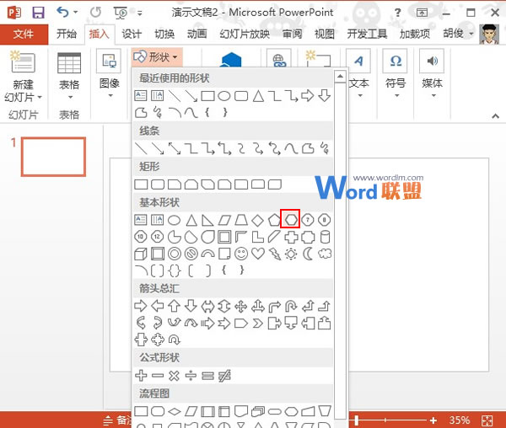Screen dimensions: 506x428
Task: Select the sun shape
Action: click(x=291, y=254)
